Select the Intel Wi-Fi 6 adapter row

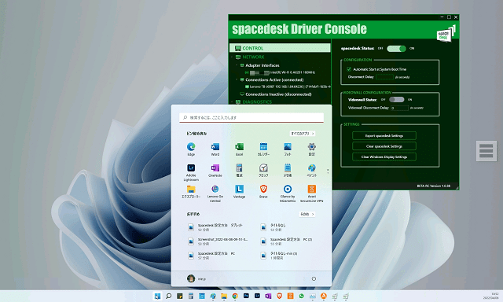point(280,72)
